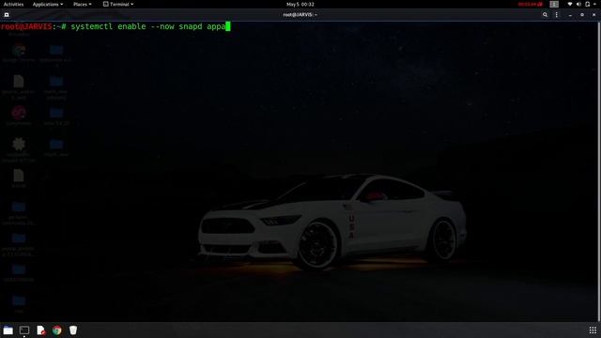This screenshot has height=338, width=601.
Task: Click the red screen recording indicator
Action: pos(530,4)
